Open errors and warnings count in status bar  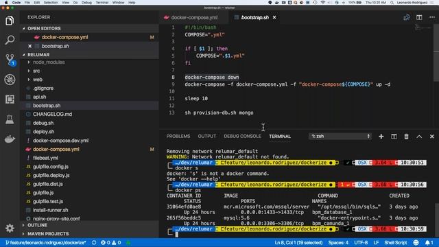pyautogui.click(x=111, y=242)
